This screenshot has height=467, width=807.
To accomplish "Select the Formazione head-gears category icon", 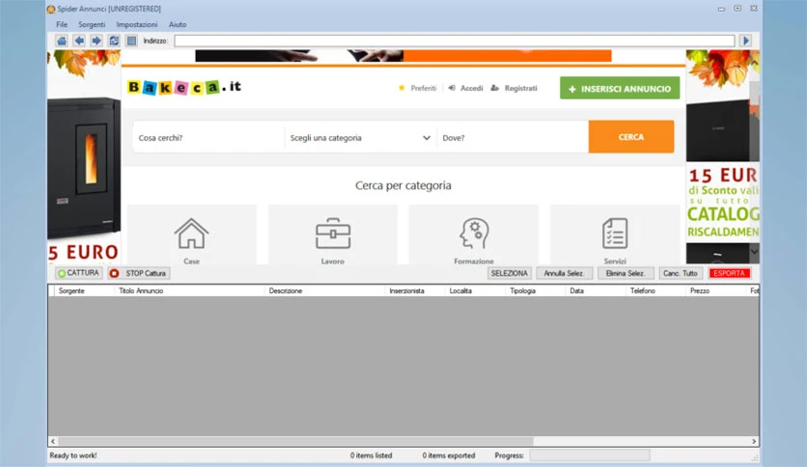I will click(474, 234).
